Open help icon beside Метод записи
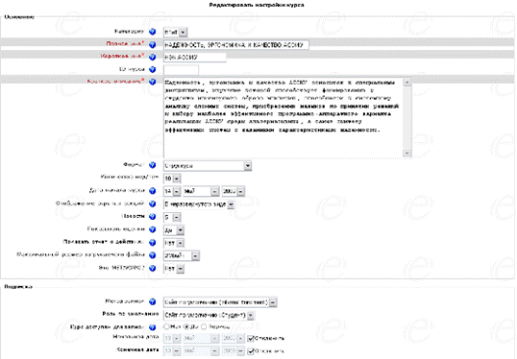The image size is (517, 359). (153, 301)
